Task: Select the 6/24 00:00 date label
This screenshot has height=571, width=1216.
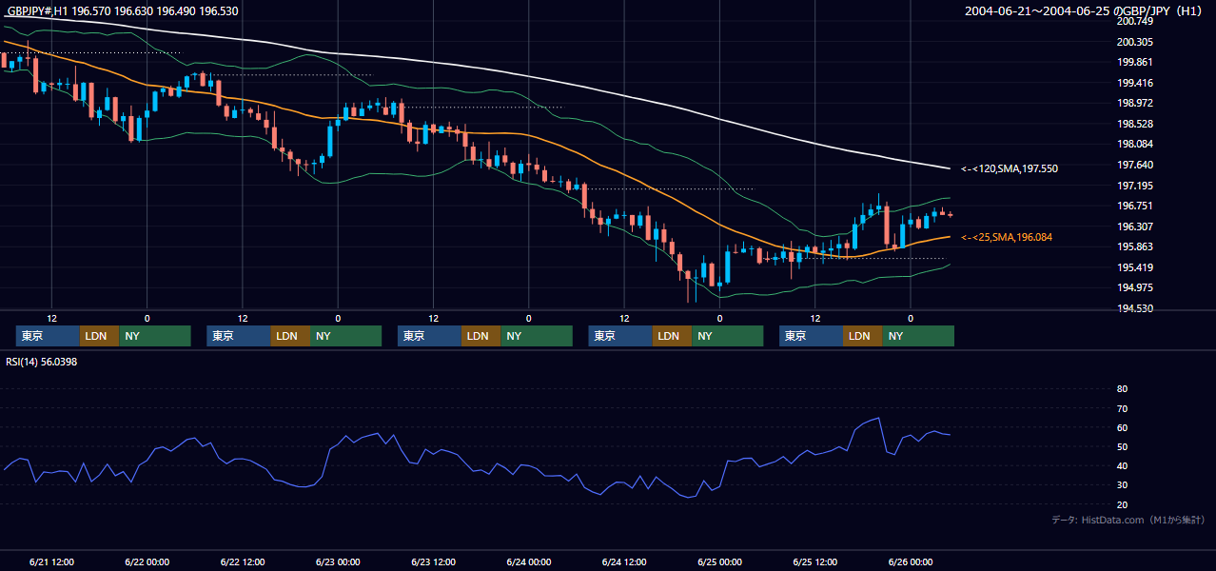Action: 529,562
